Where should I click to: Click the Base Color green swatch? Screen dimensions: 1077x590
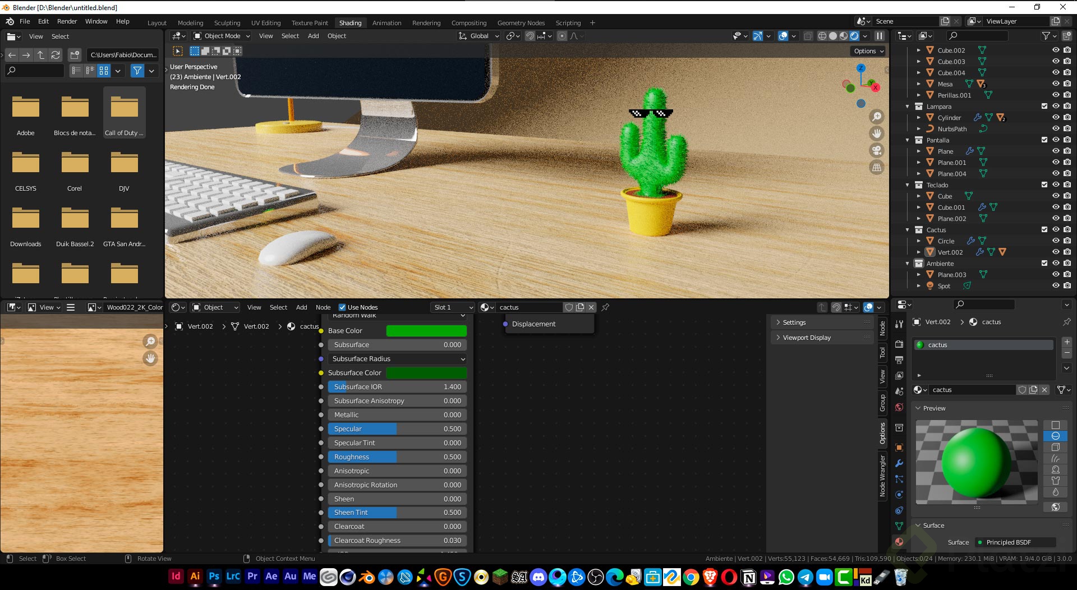426,331
